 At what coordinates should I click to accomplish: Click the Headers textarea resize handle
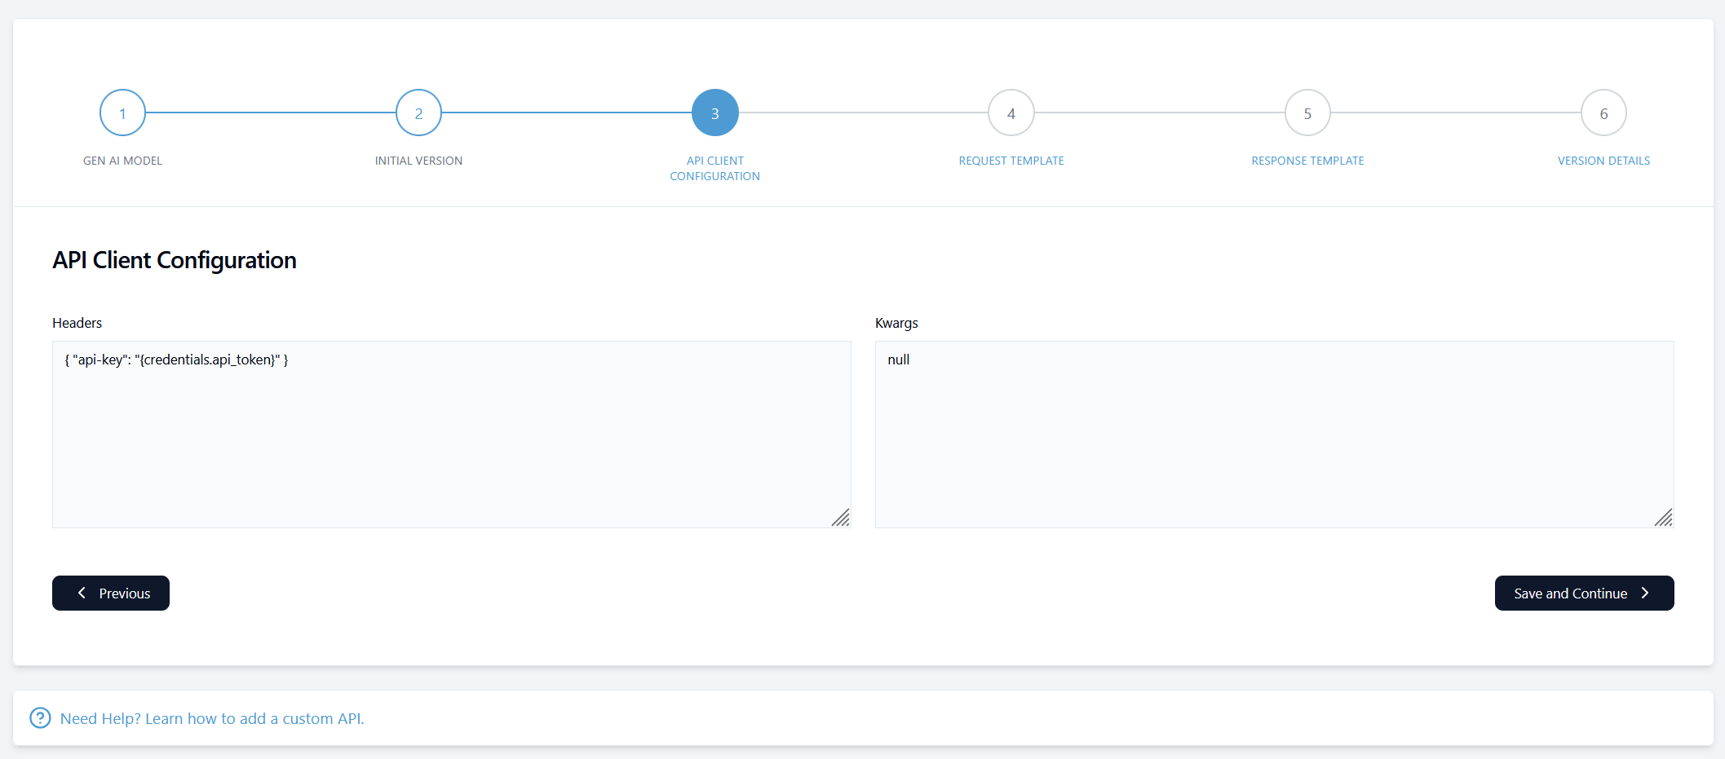(x=843, y=519)
